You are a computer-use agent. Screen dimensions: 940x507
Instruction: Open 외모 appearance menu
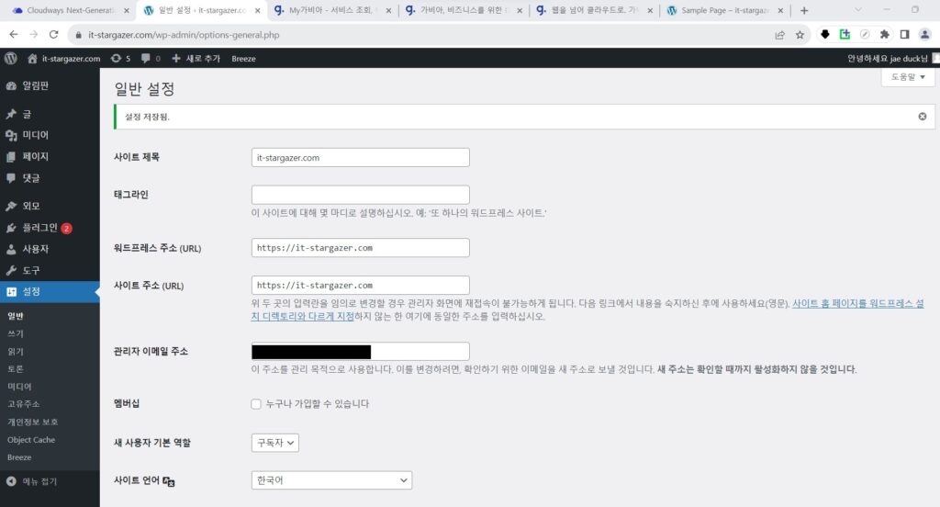[50, 206]
